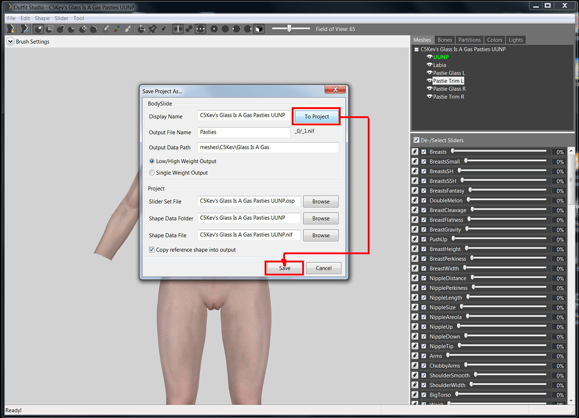The width and height of the screenshot is (579, 418).
Task: Click the Pivot pin tool icon
Action: tap(152, 29)
